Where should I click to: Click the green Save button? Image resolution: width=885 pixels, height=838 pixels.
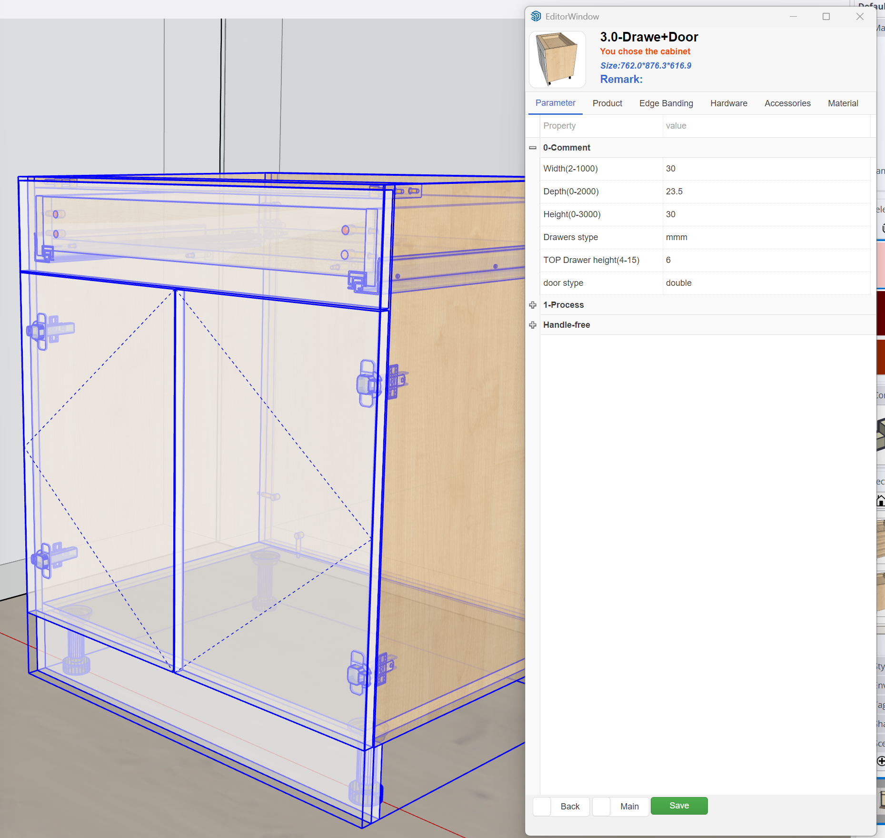(679, 806)
